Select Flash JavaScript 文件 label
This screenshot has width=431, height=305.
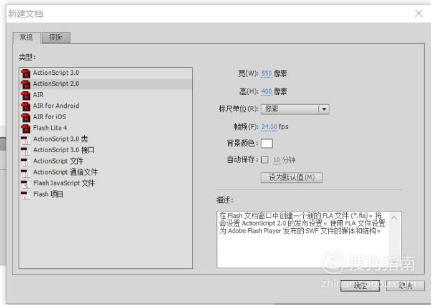(x=64, y=183)
